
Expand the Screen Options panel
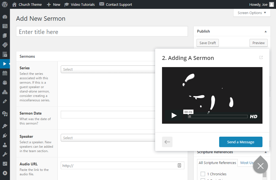tap(252, 13)
